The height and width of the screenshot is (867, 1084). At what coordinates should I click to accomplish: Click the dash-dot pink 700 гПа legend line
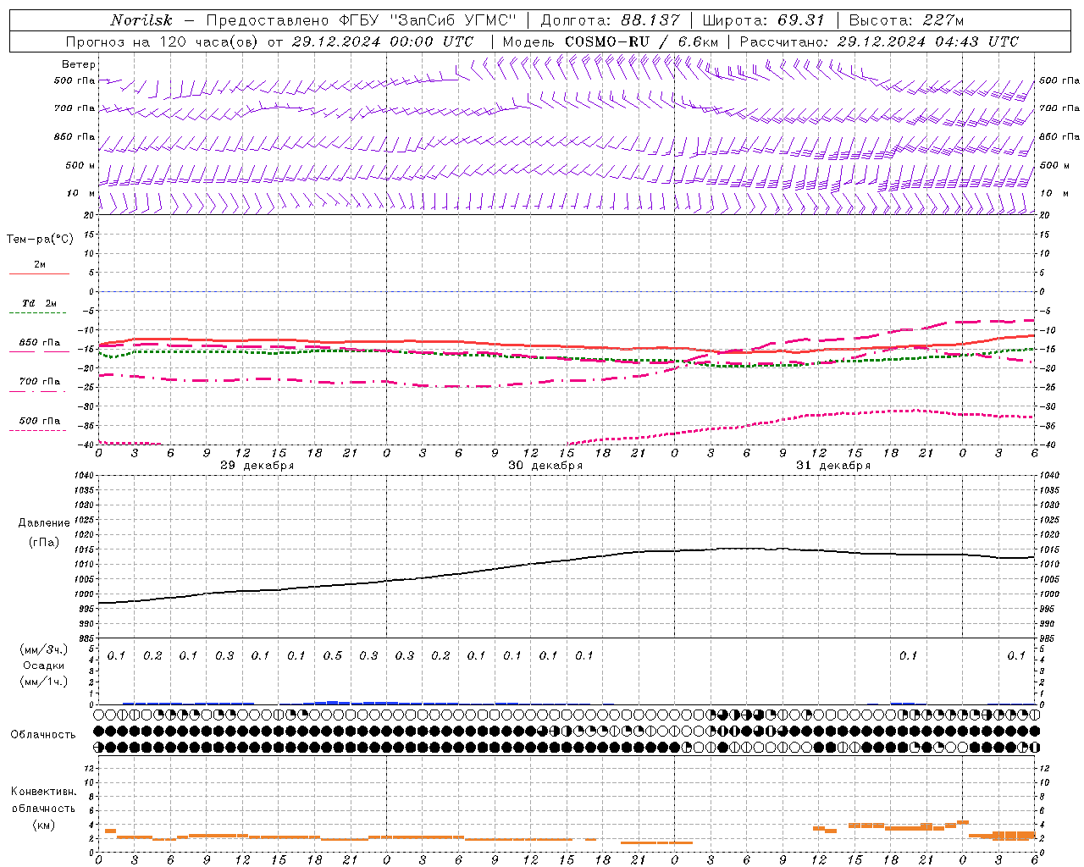(x=38, y=392)
